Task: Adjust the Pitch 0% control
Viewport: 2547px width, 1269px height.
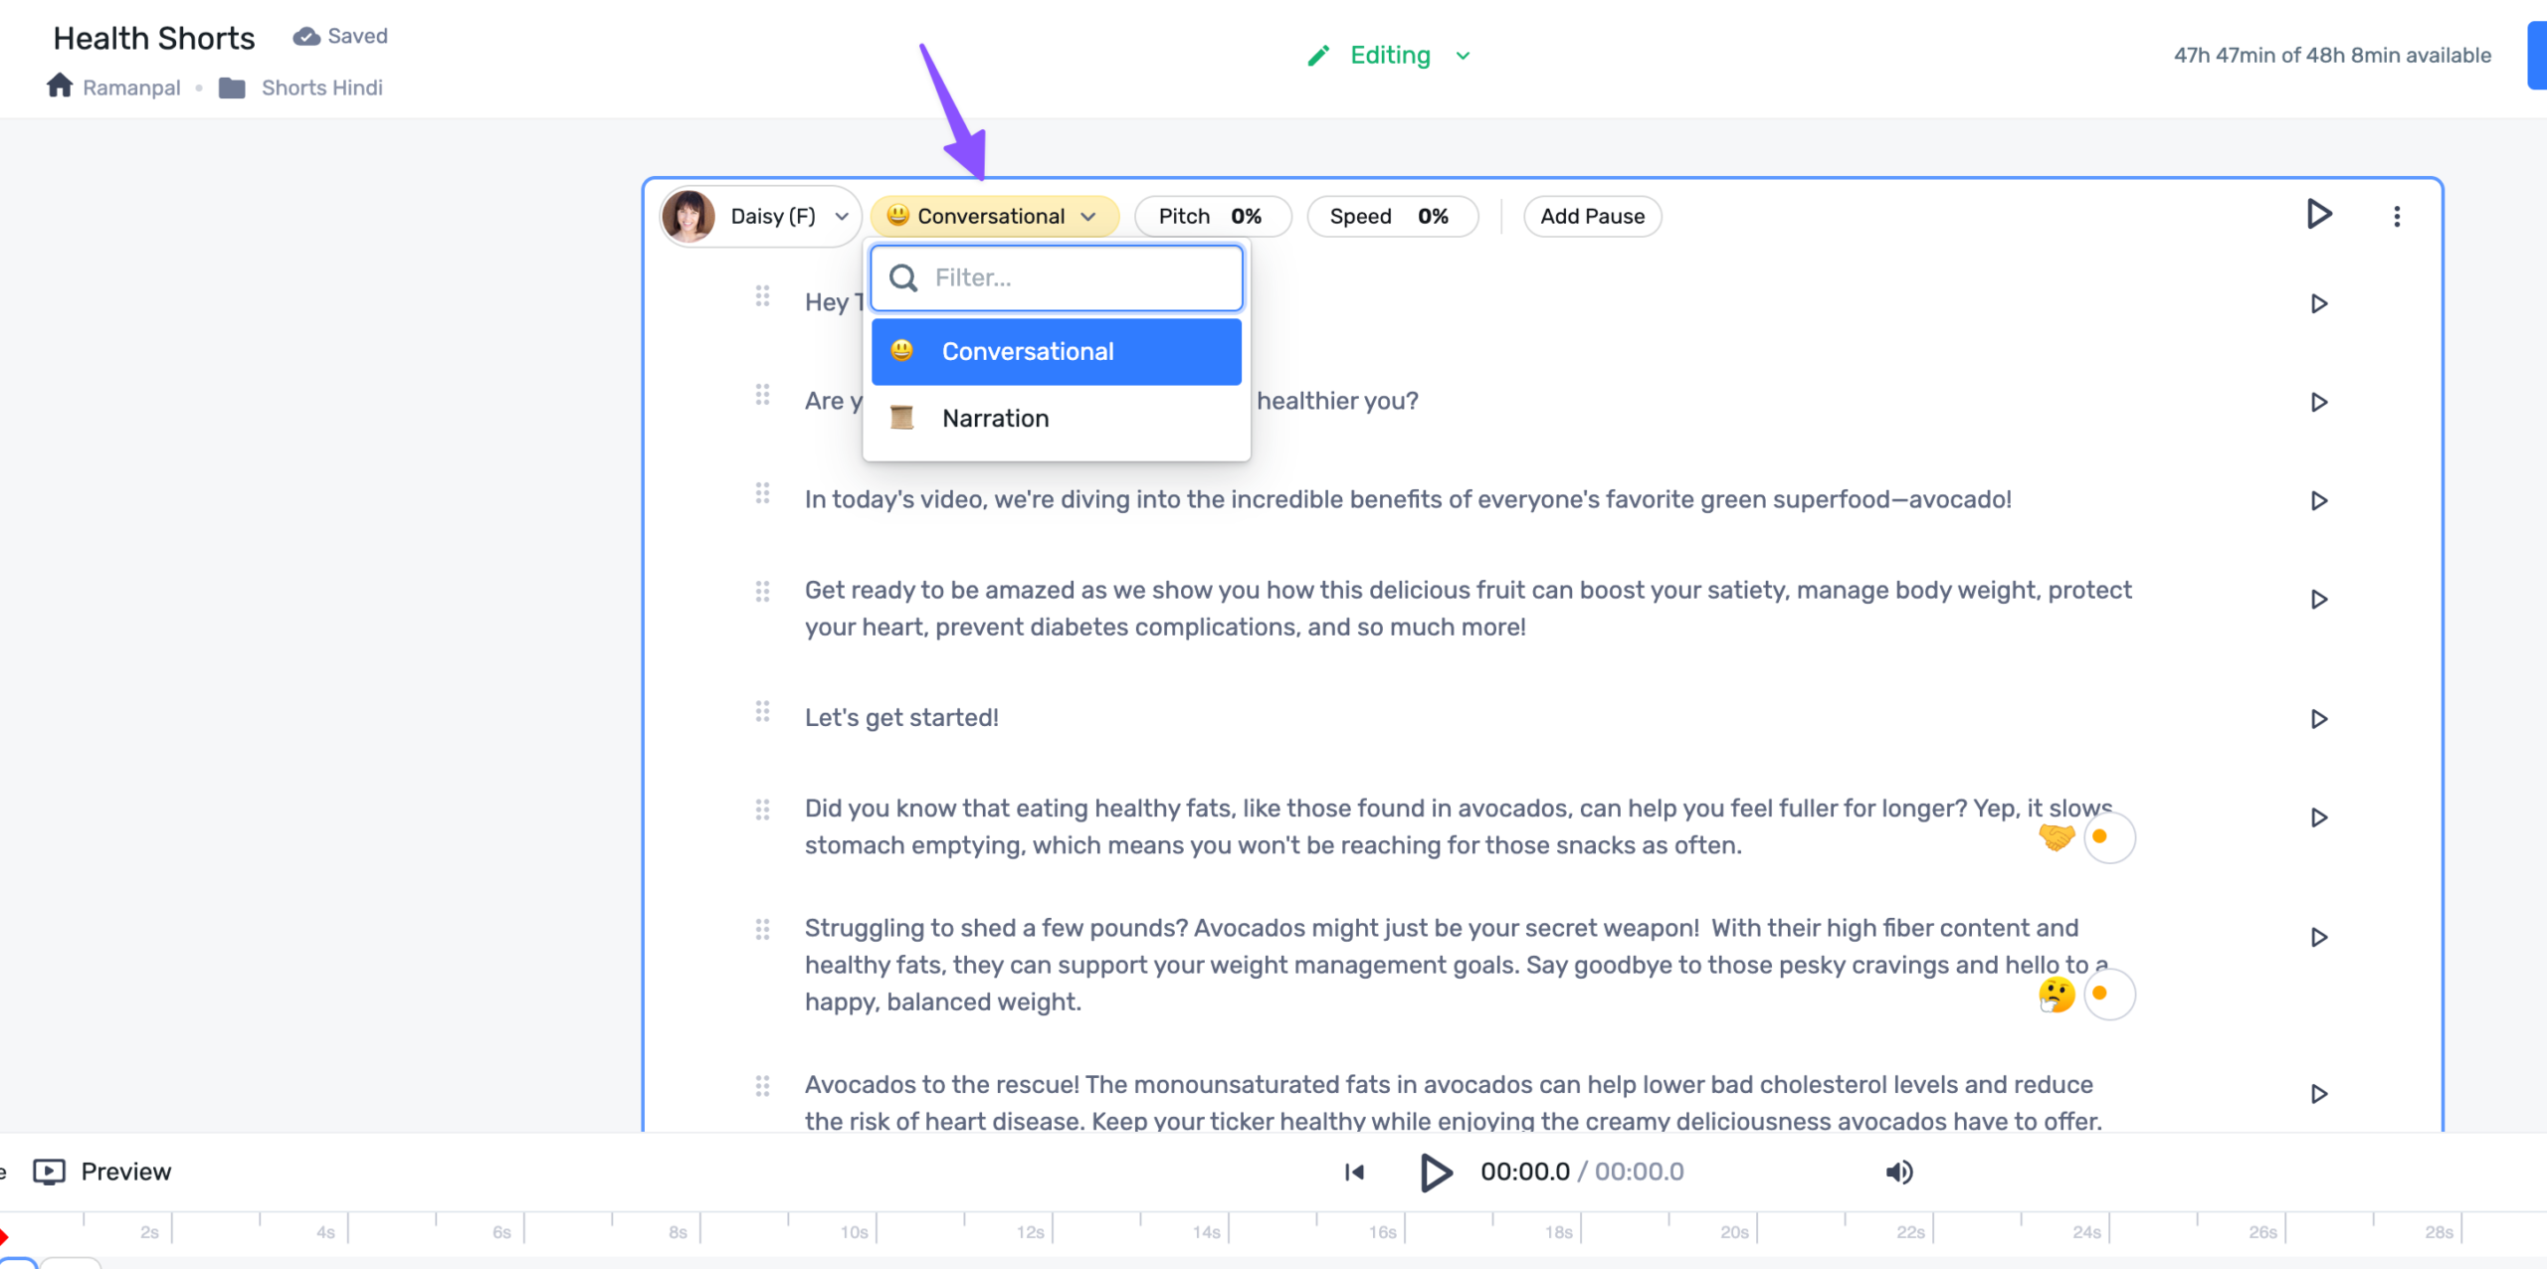Action: point(1211,216)
